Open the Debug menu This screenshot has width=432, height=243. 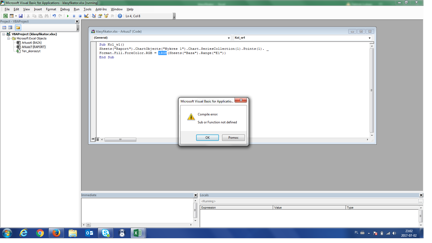[65, 9]
